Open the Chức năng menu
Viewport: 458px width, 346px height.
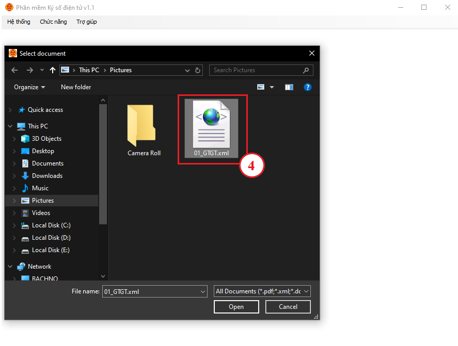tap(53, 22)
